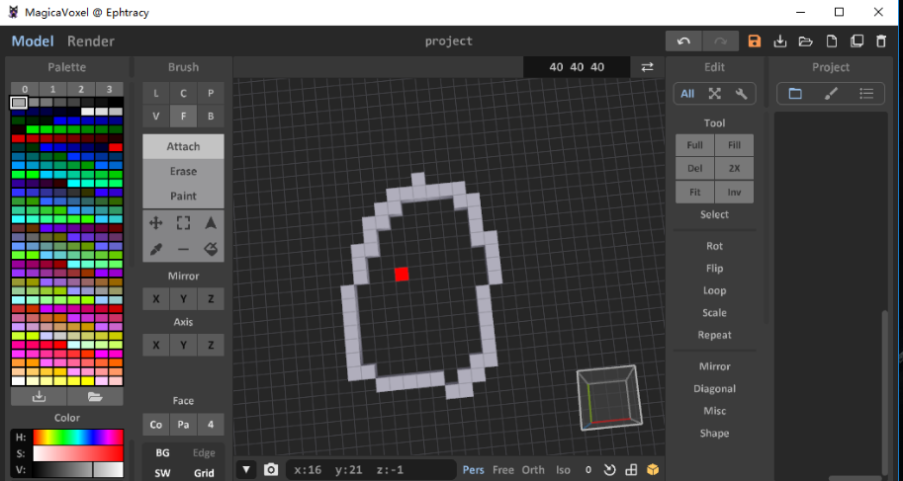903x481 pixels.
Task: Select palette tab 2
Action: coord(81,89)
